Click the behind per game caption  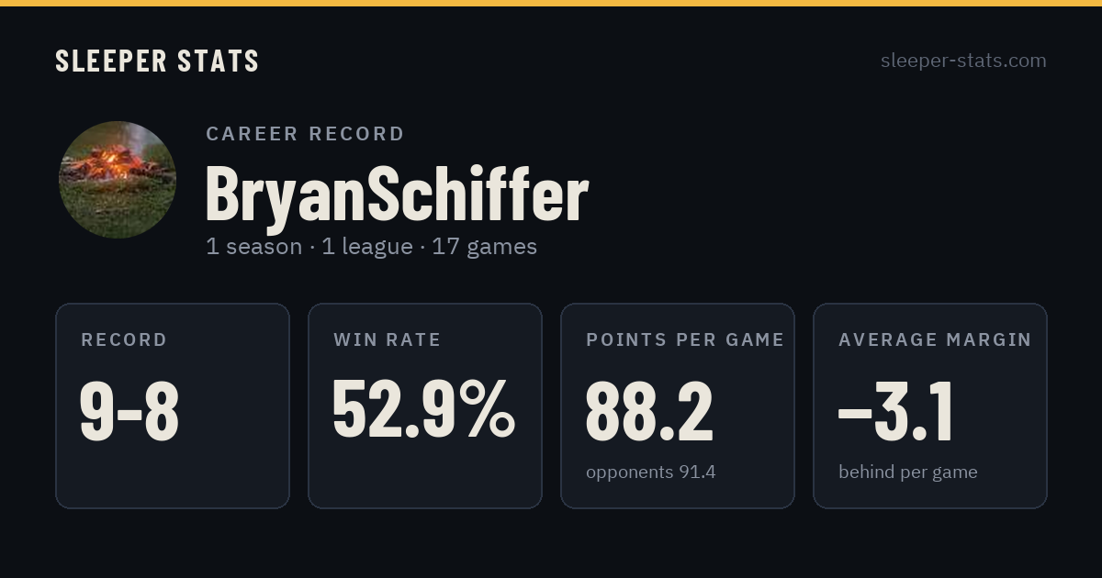click(x=908, y=472)
